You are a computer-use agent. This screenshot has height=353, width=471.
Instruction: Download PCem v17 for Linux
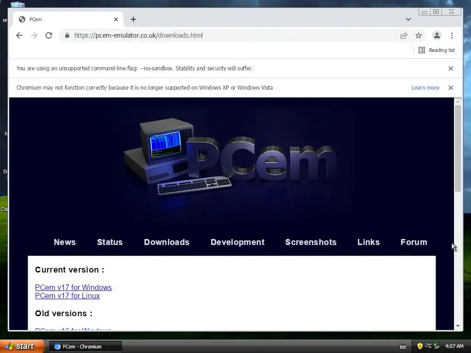pyautogui.click(x=67, y=296)
